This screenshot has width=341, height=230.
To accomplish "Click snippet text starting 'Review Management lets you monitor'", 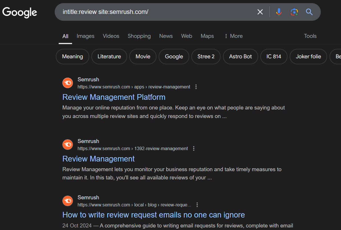I will click(x=172, y=173).
